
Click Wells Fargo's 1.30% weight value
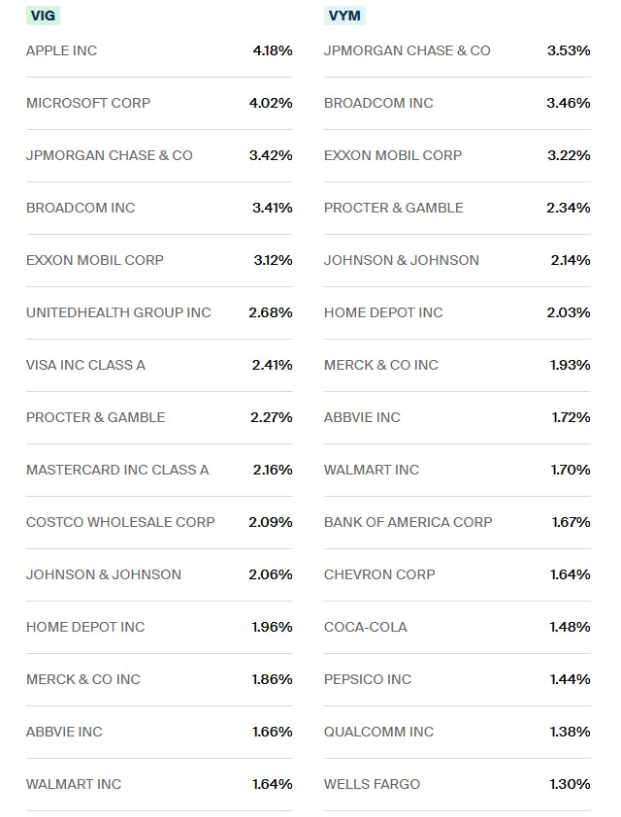569,784
